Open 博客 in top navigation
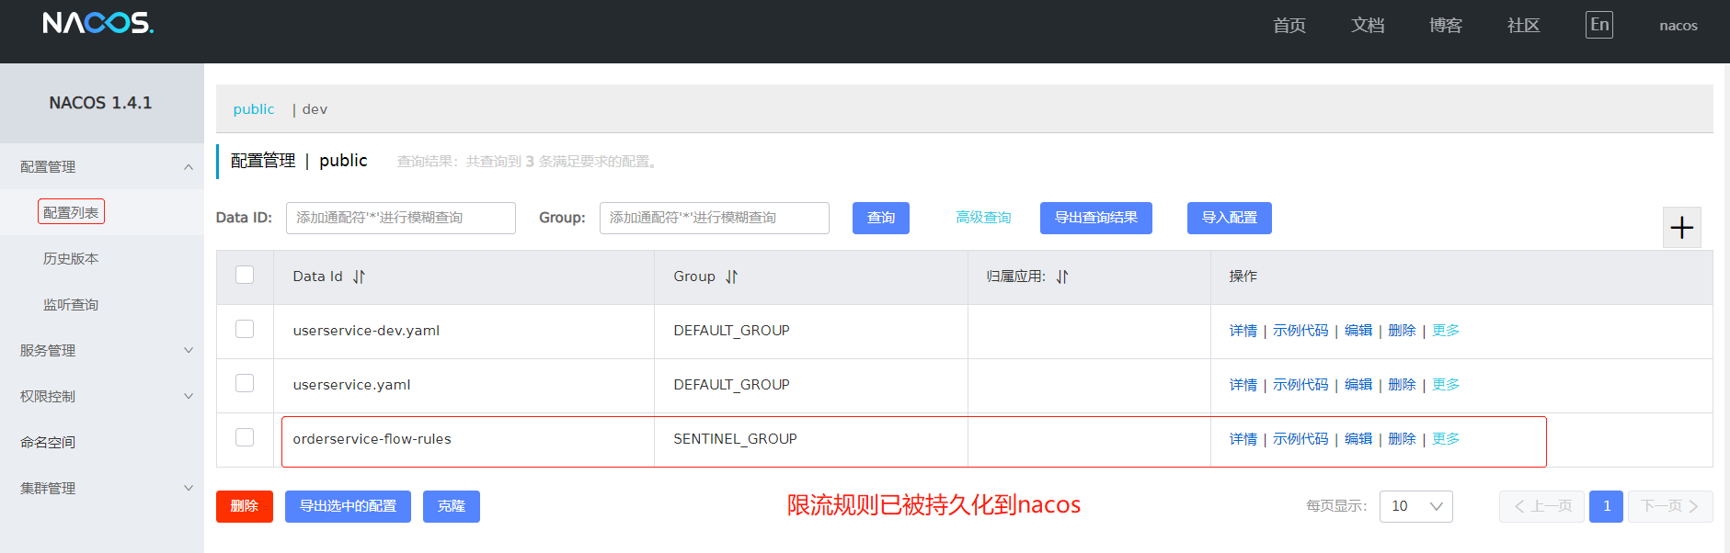The image size is (1730, 553). [1445, 25]
